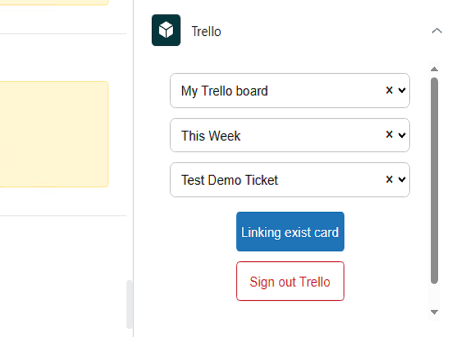
Task: Open the Test Demo Ticket card dropdown
Action: 270,180
